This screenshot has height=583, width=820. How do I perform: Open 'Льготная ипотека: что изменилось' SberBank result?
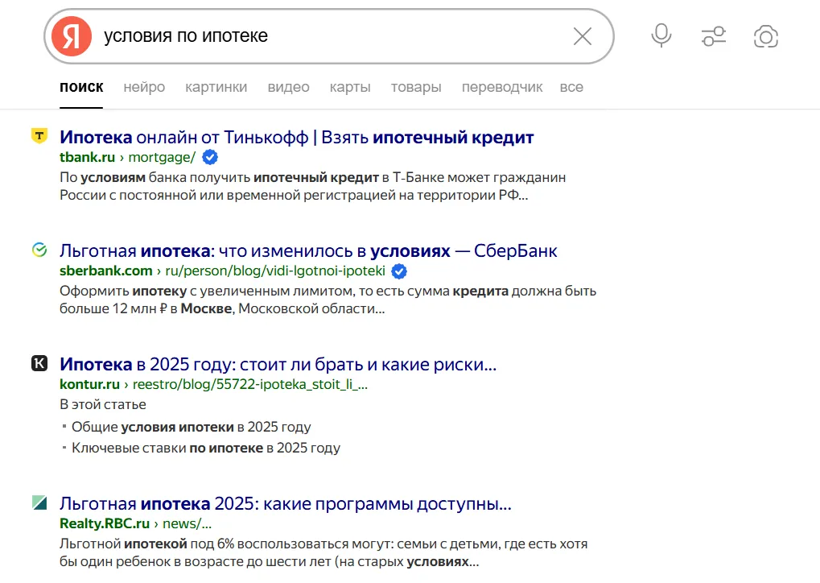click(308, 251)
